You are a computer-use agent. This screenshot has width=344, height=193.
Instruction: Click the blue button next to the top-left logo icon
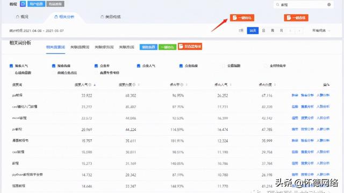point(36,4)
